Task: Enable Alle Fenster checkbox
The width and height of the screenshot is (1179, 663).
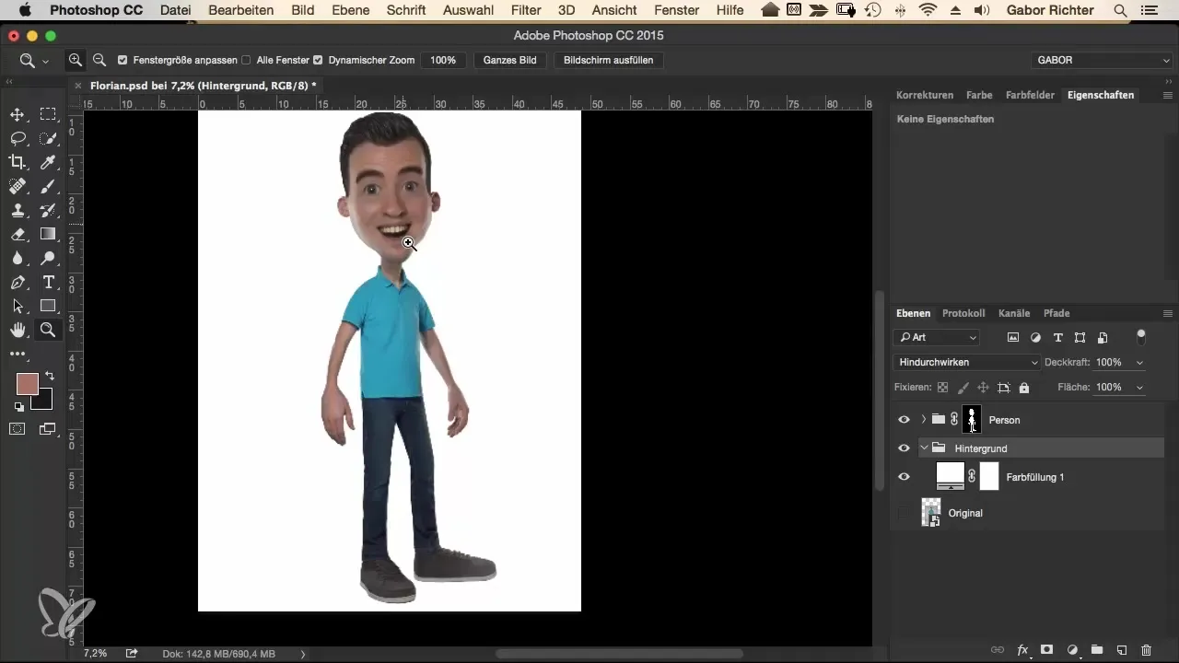Action: coord(246,60)
